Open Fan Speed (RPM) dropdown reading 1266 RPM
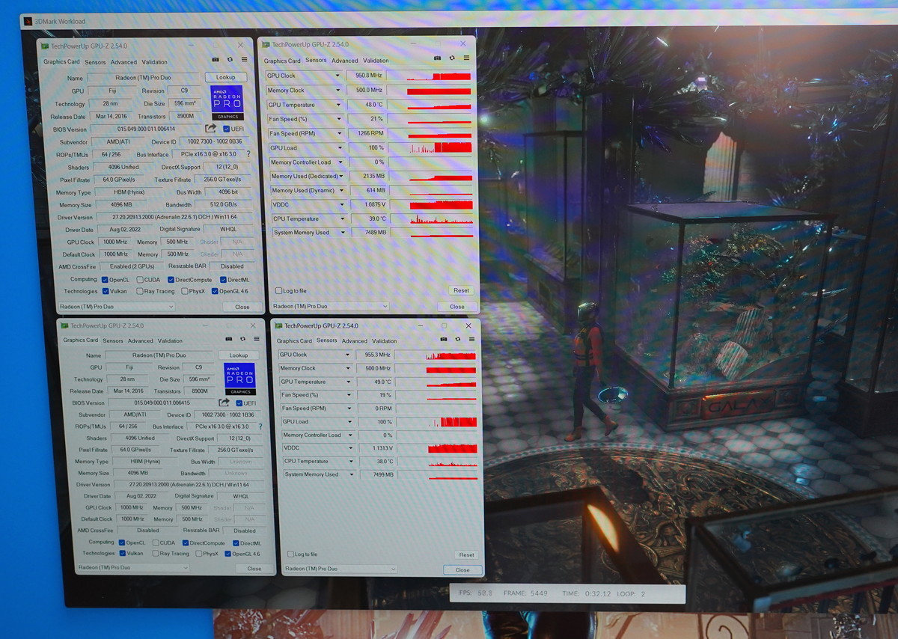This screenshot has width=898, height=639. click(340, 133)
